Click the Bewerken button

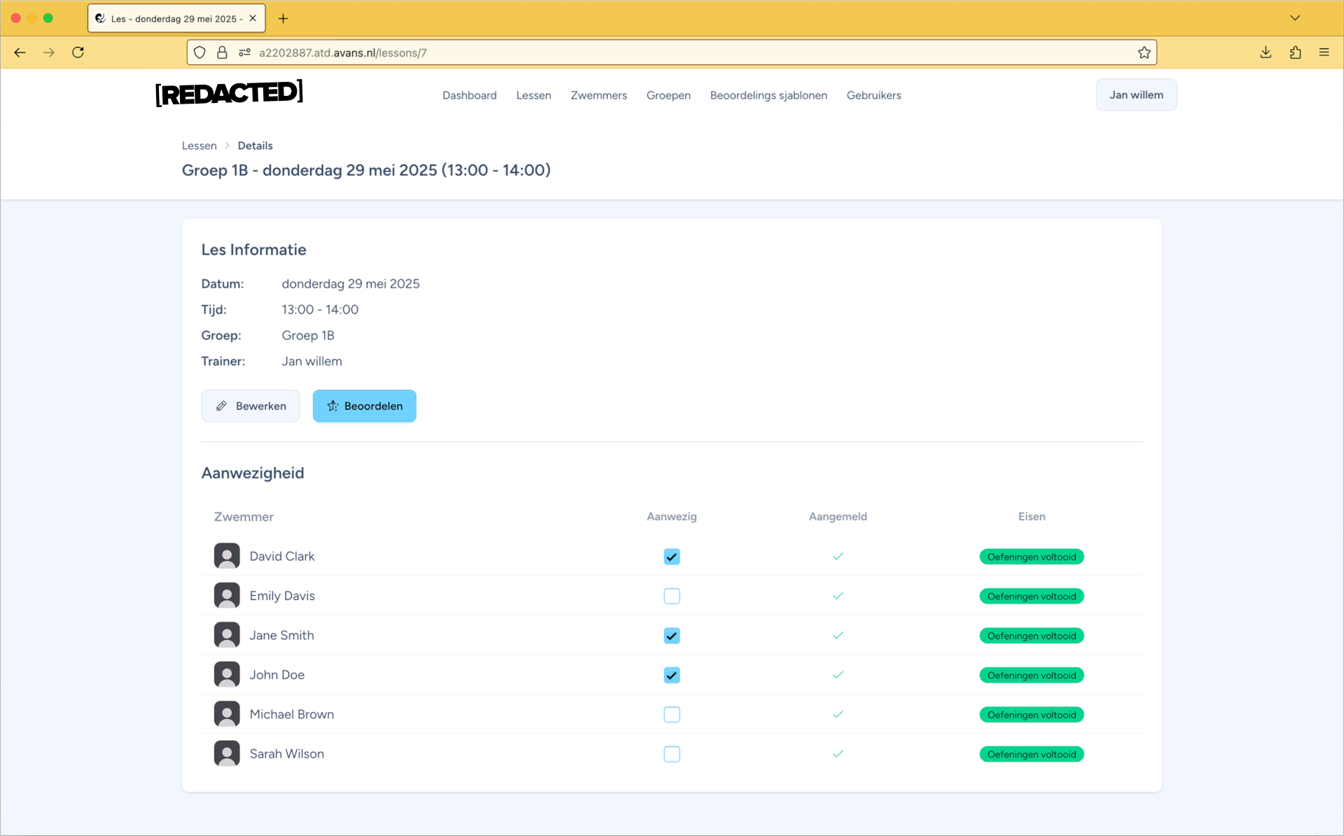[x=251, y=406]
